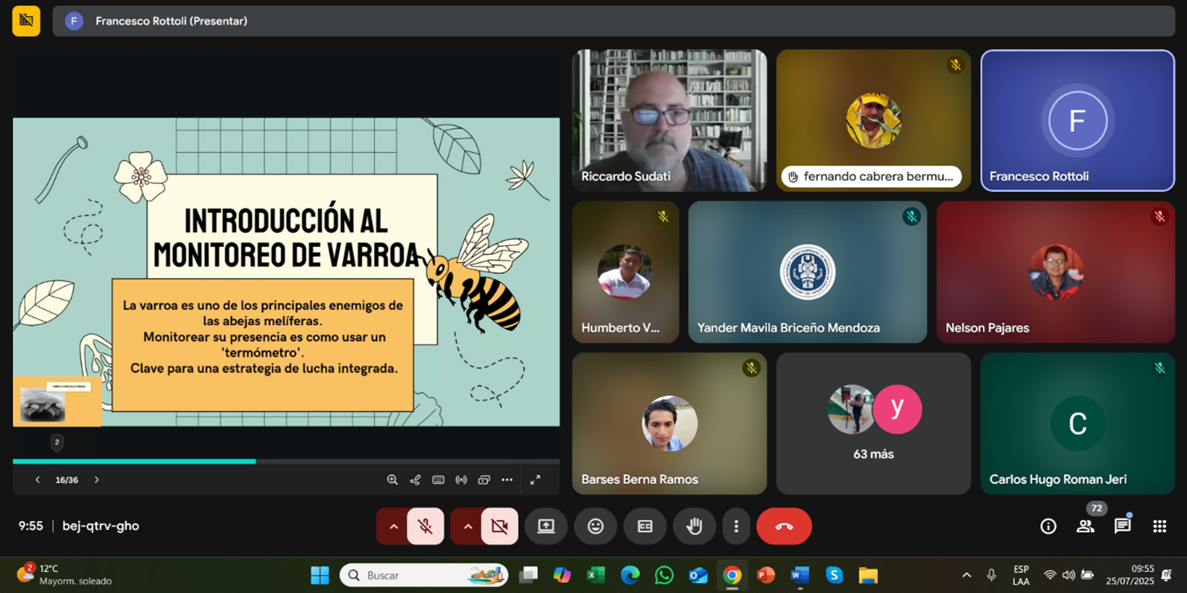
Task: Expand audio settings arrow beside microphone
Action: [393, 526]
